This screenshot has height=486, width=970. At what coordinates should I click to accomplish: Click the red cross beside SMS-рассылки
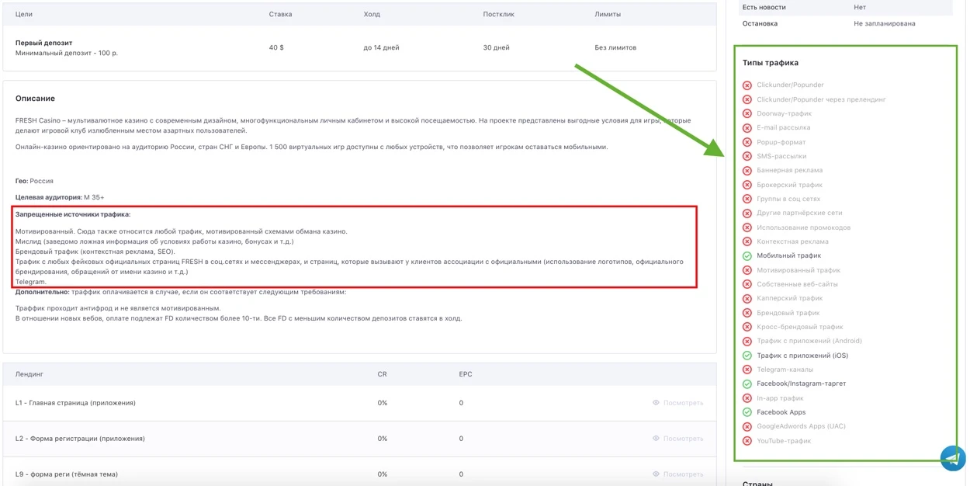point(747,156)
